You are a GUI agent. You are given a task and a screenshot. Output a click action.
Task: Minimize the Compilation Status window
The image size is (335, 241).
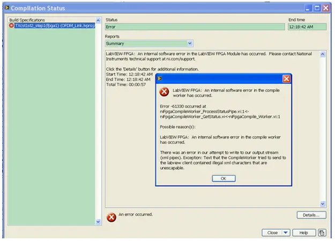pos(308,9)
